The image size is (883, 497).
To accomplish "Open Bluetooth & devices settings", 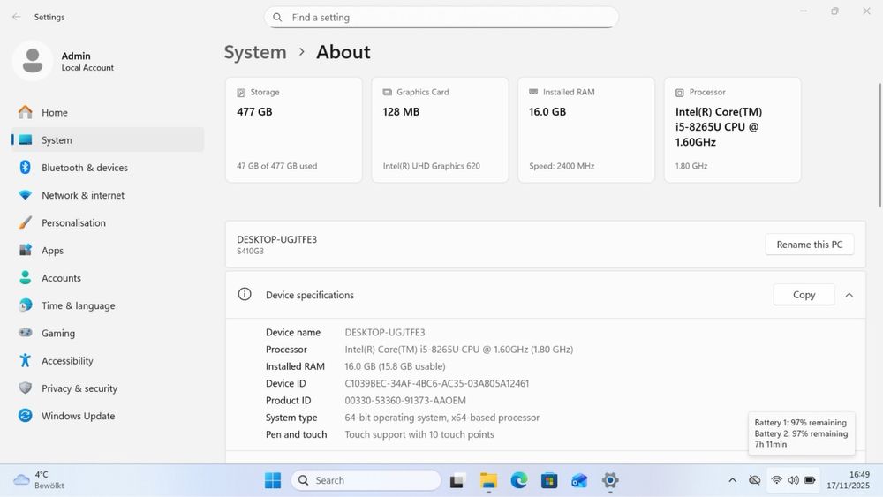I will tap(108, 168).
